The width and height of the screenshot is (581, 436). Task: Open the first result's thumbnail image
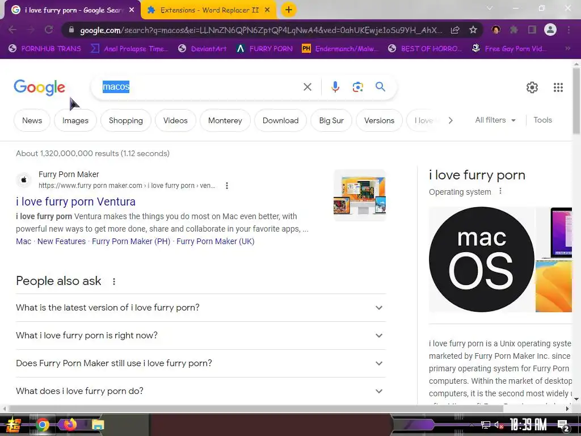360,195
